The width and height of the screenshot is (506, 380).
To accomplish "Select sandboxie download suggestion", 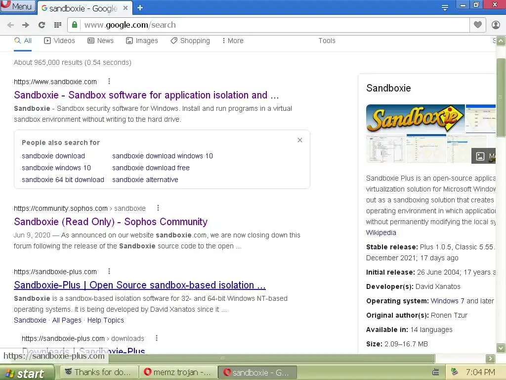I will [53, 156].
